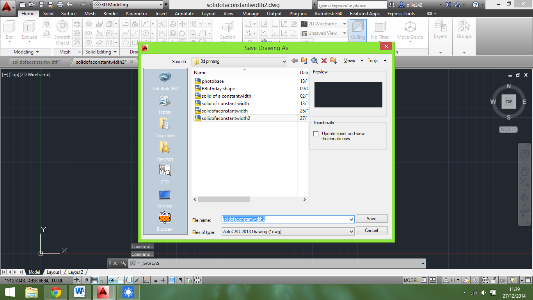Screen dimensions: 533x300
Task: Click the Save button in dialog
Action: [x=371, y=219]
